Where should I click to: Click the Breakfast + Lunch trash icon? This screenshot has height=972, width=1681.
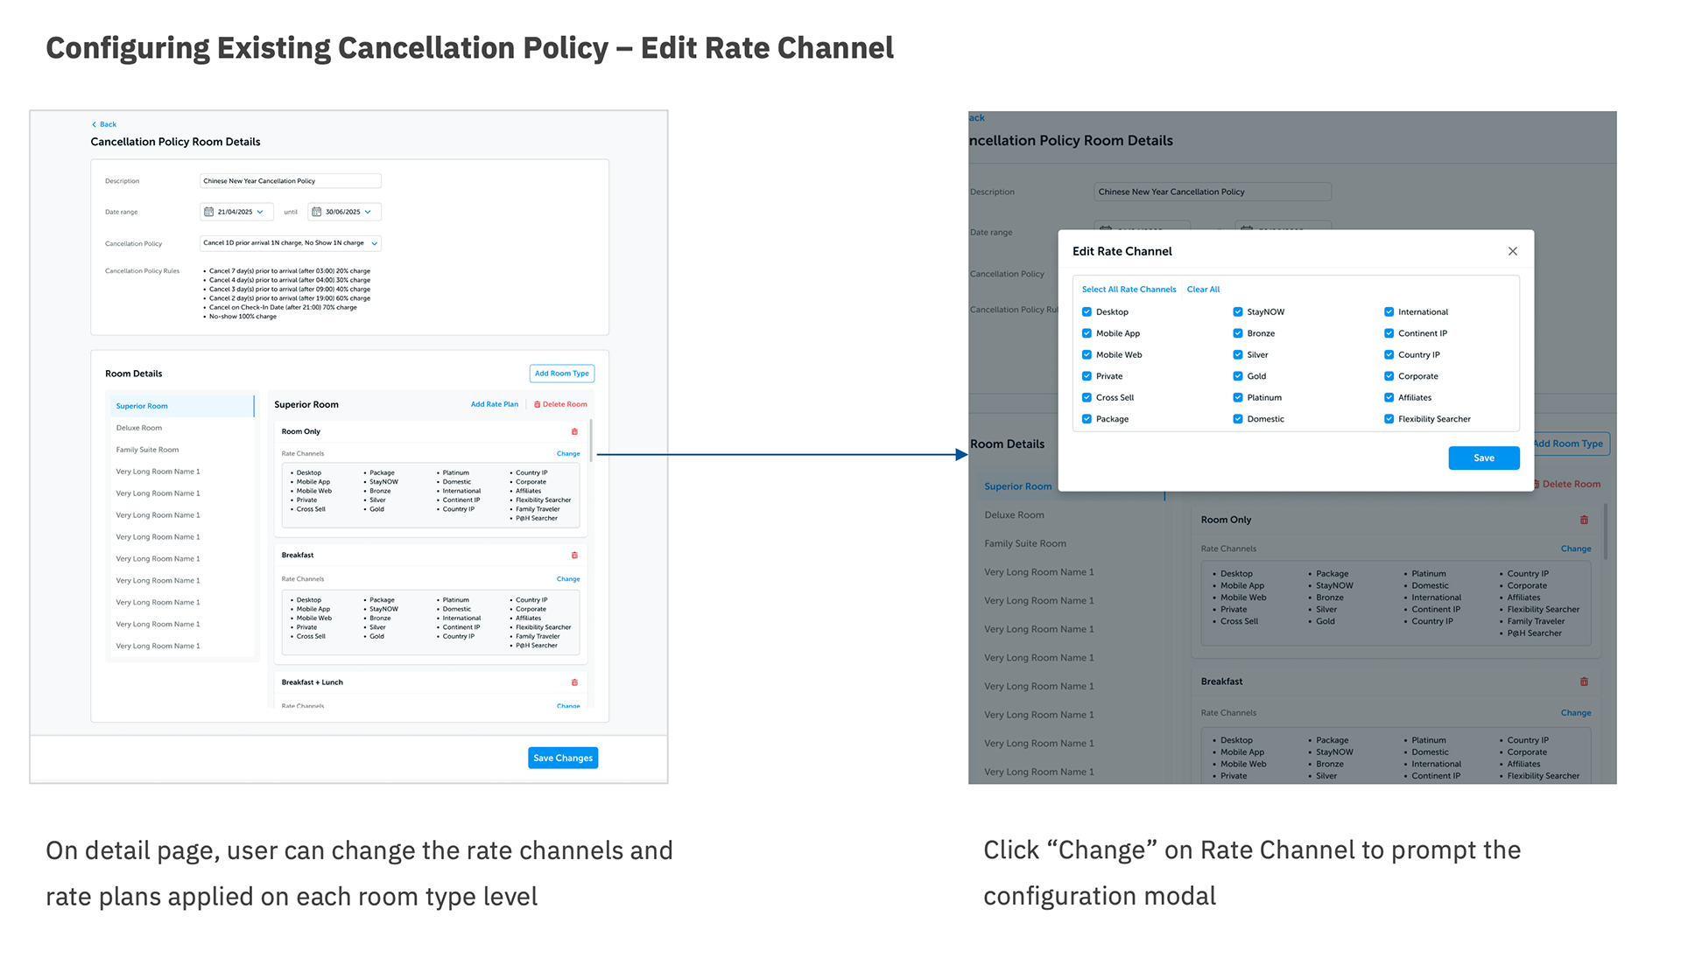click(x=574, y=682)
